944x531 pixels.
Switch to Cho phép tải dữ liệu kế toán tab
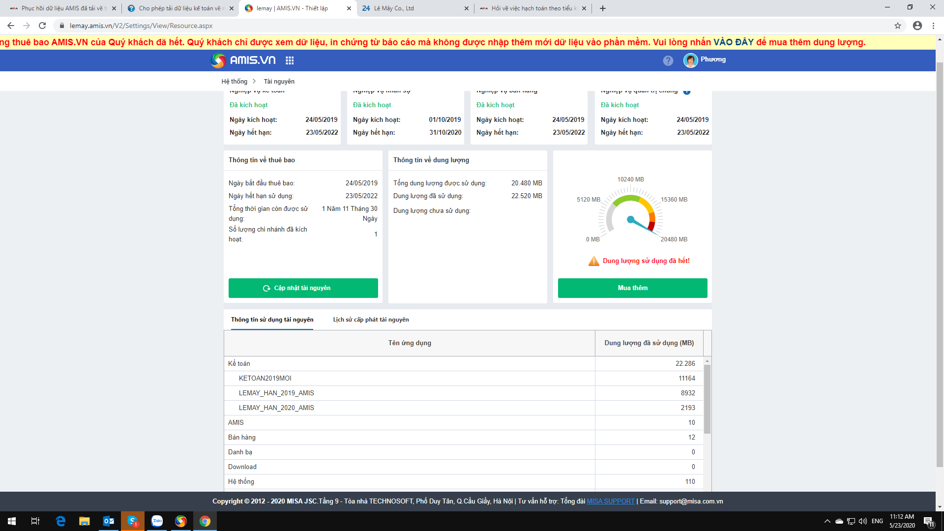tap(179, 8)
